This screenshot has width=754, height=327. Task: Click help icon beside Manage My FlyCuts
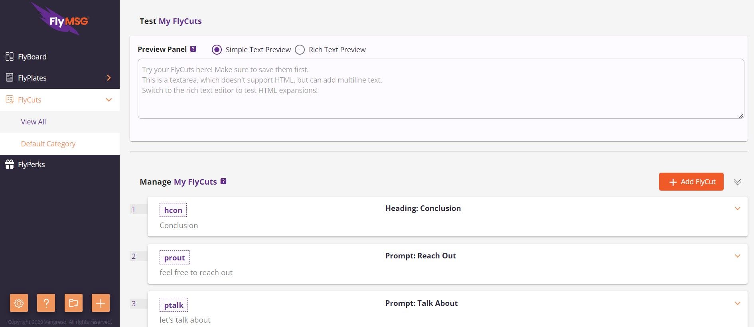tap(223, 181)
